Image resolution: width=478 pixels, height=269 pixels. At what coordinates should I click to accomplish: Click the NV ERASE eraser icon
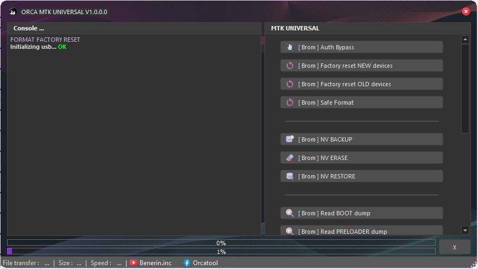(290, 158)
